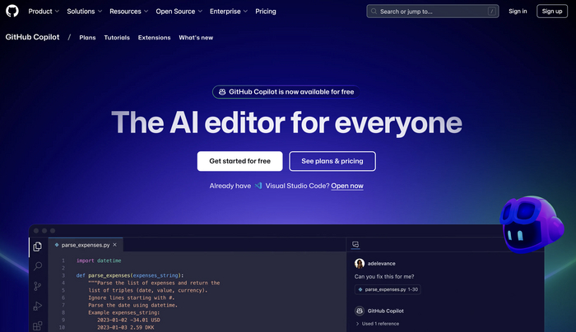Click adelevance's avatar in chat

coord(360,264)
